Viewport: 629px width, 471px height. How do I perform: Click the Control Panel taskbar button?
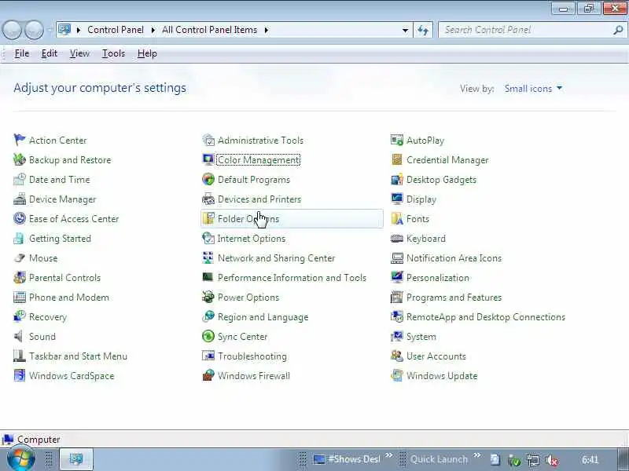pyautogui.click(x=76, y=459)
